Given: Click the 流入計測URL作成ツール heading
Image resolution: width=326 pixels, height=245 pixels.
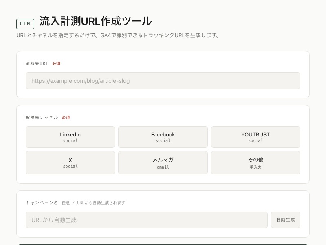Looking at the screenshot, I should click(x=96, y=21).
